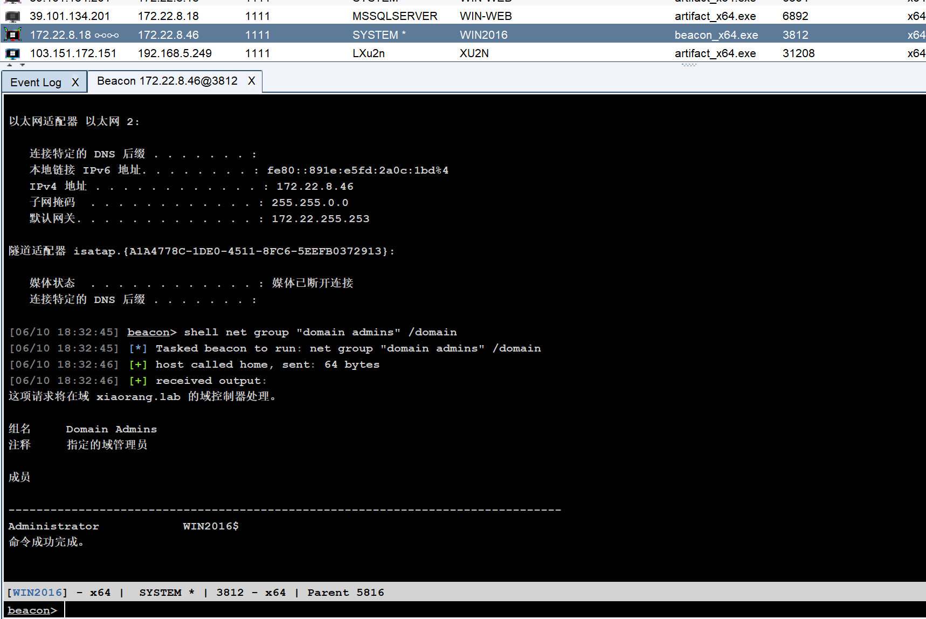Click artifact_x64.exe in the WIN-WEB row
The image size is (926, 619).
[715, 16]
